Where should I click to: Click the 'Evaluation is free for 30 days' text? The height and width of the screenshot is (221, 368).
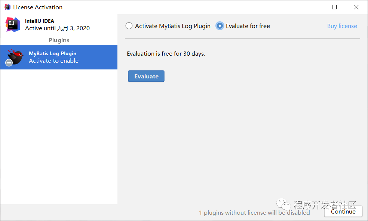pos(166,53)
